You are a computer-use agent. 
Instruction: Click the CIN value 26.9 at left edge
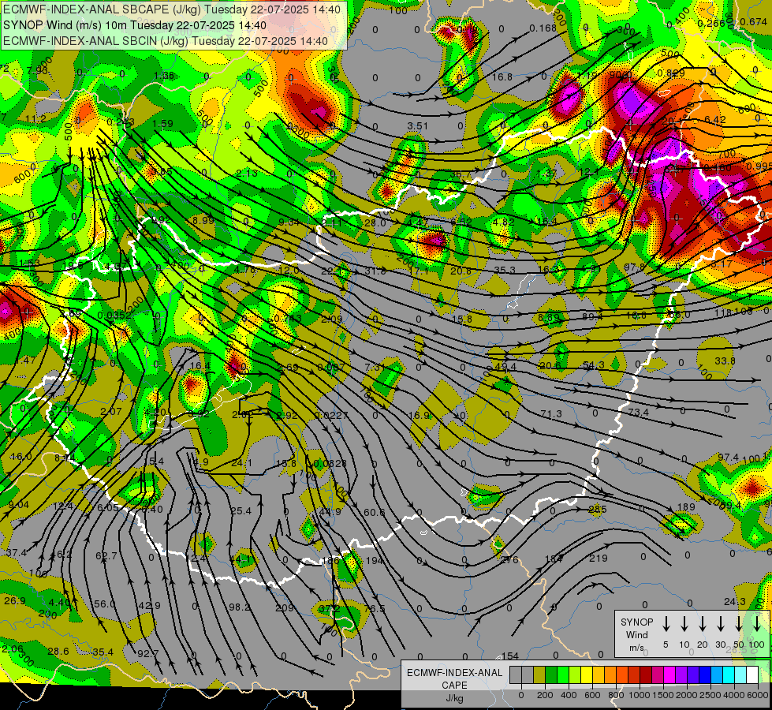coord(15,601)
